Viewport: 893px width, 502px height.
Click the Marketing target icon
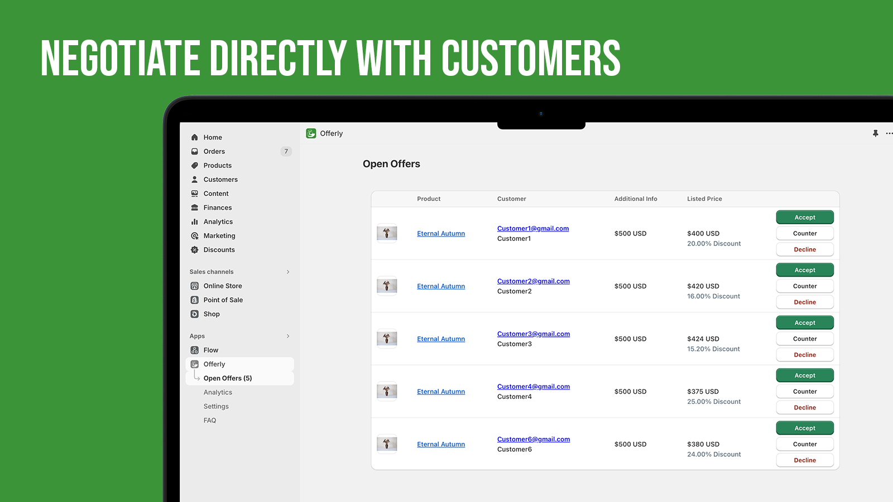(x=195, y=236)
